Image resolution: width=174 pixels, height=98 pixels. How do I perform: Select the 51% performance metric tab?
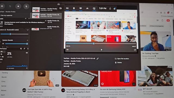click(x=2, y=59)
